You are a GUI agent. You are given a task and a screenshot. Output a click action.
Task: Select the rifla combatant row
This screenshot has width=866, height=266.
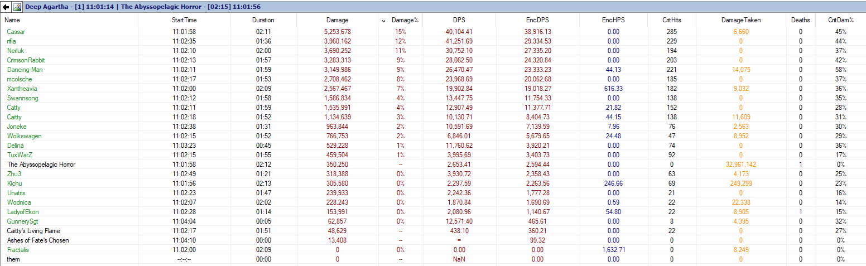(x=433, y=41)
